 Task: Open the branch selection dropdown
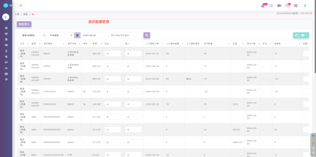pos(32,35)
